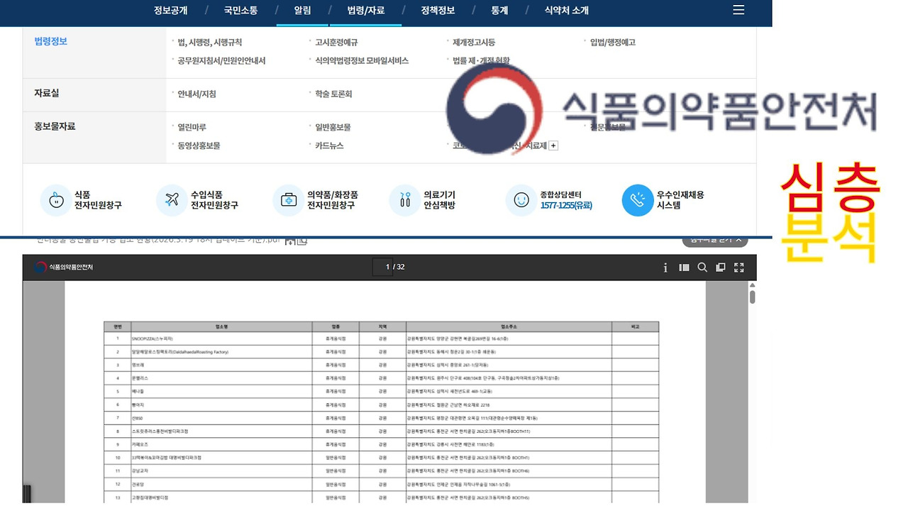Open 수입식품 전자민원창구 via the airplane icon

click(x=171, y=200)
